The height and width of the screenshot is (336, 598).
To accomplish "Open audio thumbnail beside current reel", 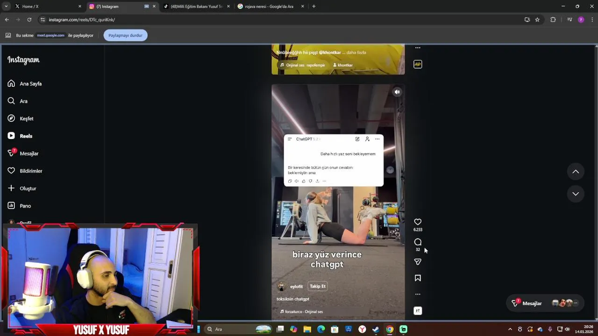I will pos(418,311).
